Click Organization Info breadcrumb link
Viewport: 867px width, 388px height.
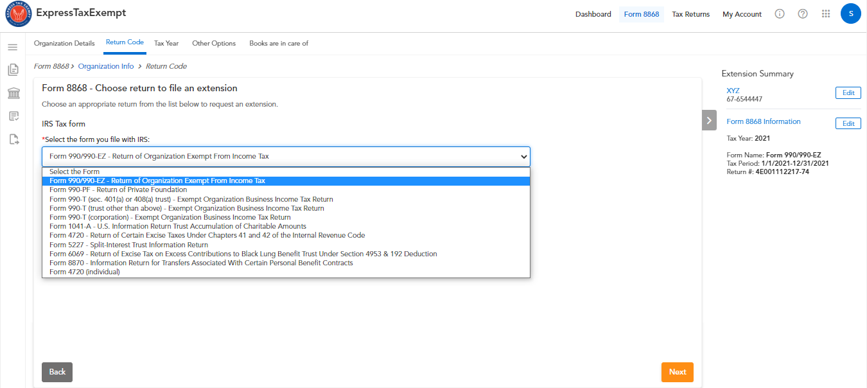(106, 66)
